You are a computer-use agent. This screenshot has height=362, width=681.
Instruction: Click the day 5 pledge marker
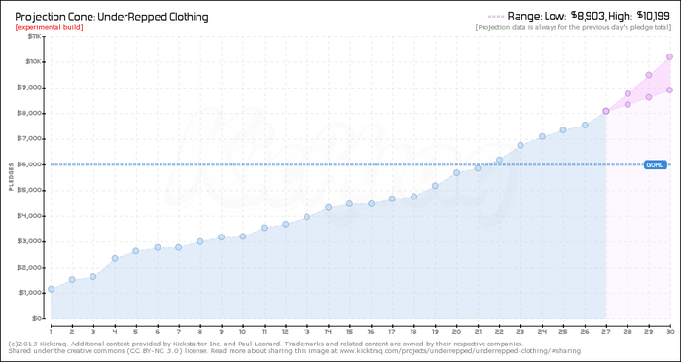136,251
